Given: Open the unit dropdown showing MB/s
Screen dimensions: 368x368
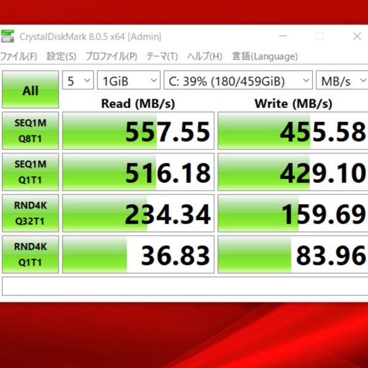Looking at the screenshot, I should (342, 80).
